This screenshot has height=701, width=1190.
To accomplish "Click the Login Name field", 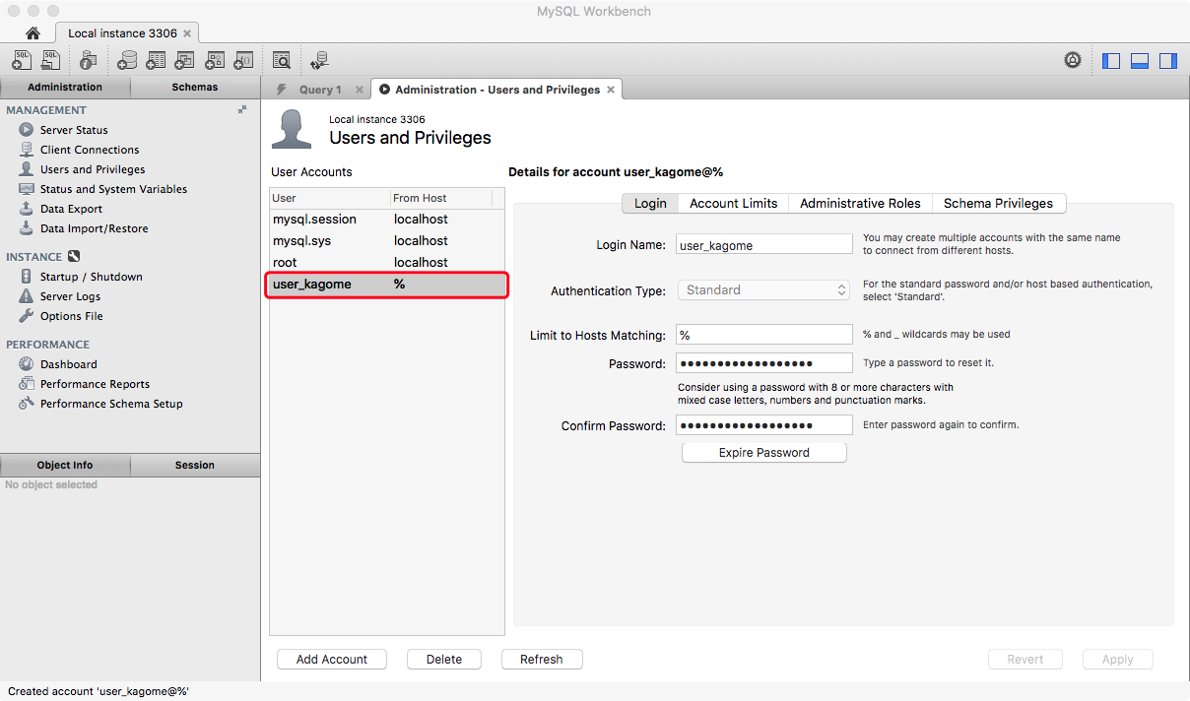I will (x=764, y=245).
